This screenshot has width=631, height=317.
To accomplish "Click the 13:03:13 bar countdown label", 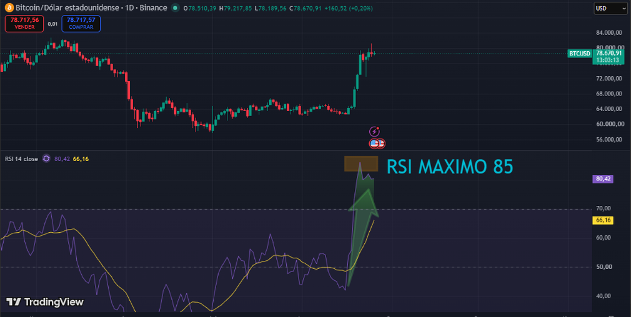I will point(608,60).
